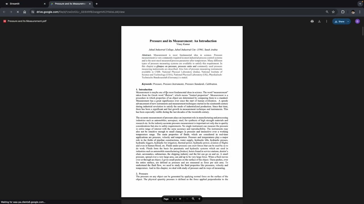Image resolution: width=364 pixels, height=204 pixels.
Task: Reset zoom with the magnifier button
Action: coord(193,199)
